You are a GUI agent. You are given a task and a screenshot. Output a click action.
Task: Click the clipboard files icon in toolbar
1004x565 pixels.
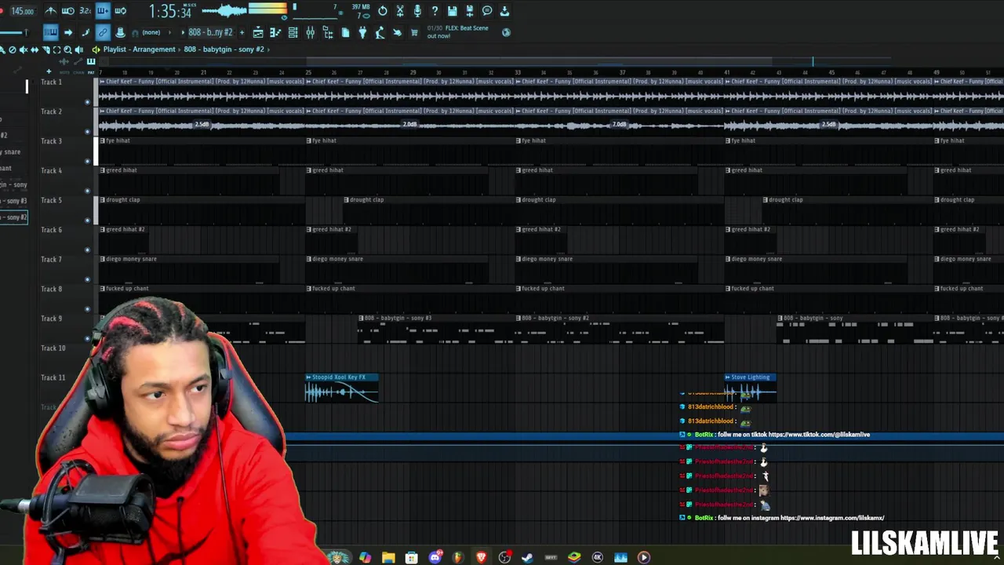click(x=345, y=32)
